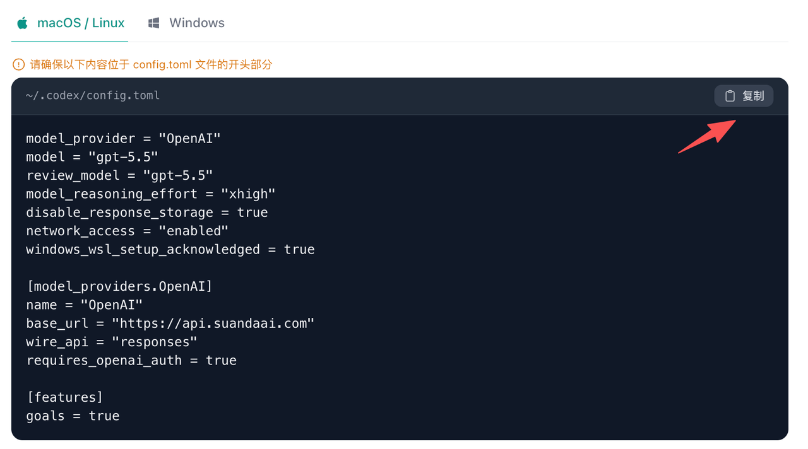808x449 pixels.
Task: Click the orange warning circle icon
Action: pos(18,64)
